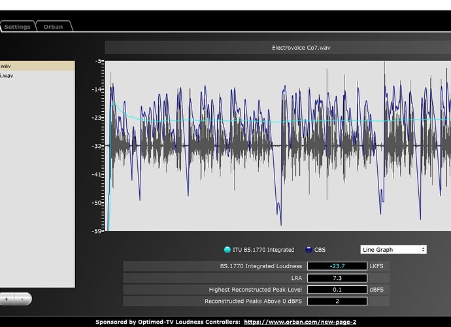The height and width of the screenshot is (327, 451).
Task: Click the -59 axis label
Action: coord(96,231)
